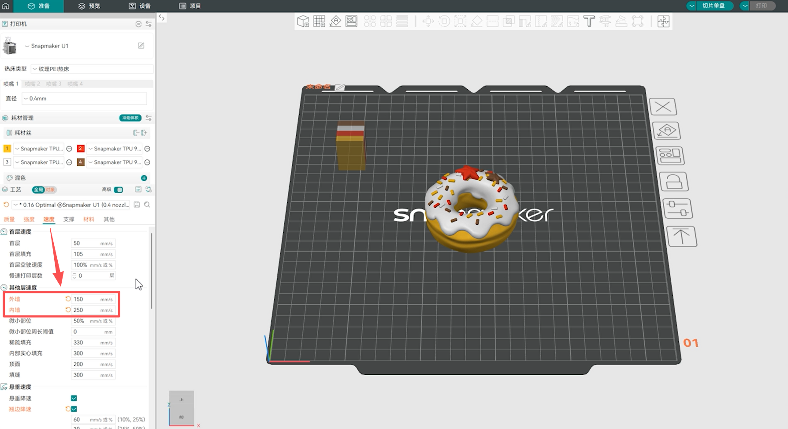The width and height of the screenshot is (788, 429).
Task: Click the 慢速打印层数 stepper arrows
Action: pos(74,275)
